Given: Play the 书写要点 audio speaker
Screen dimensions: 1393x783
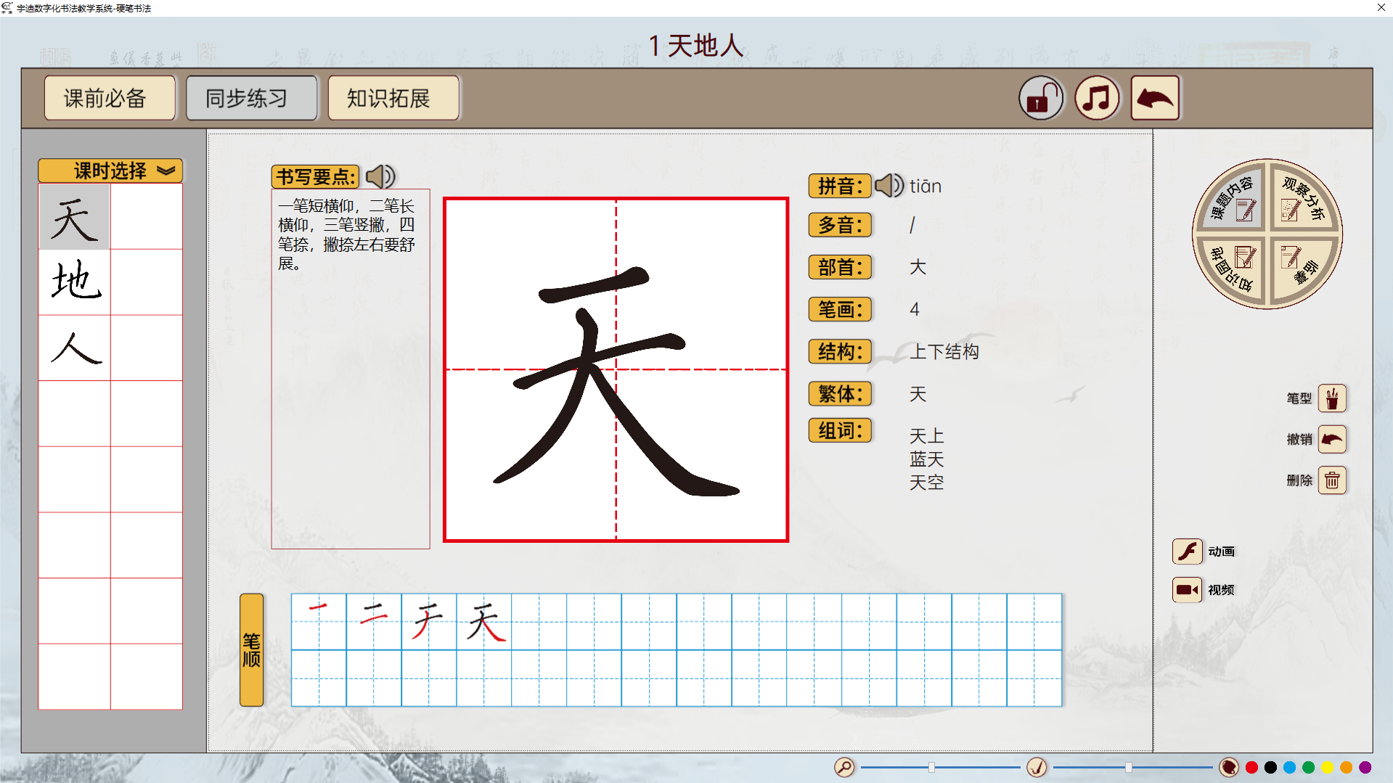Looking at the screenshot, I should pos(380,176).
